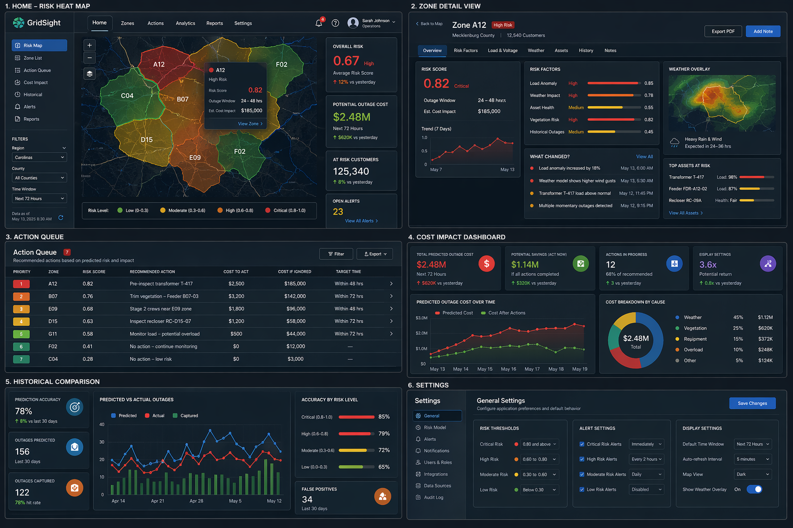This screenshot has height=528, width=793.
Task: Click the purple Potential Return icon
Action: tap(768, 263)
